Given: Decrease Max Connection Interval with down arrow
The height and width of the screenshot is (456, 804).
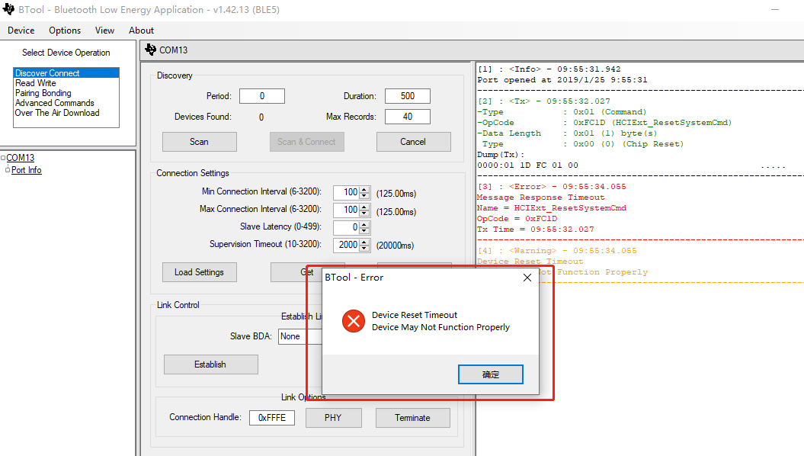Looking at the screenshot, I should tap(364, 214).
